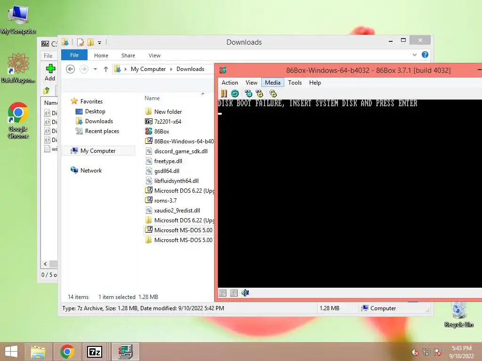Click the second floppy drive status icon
This screenshot has height=361, width=482.
(234, 293)
